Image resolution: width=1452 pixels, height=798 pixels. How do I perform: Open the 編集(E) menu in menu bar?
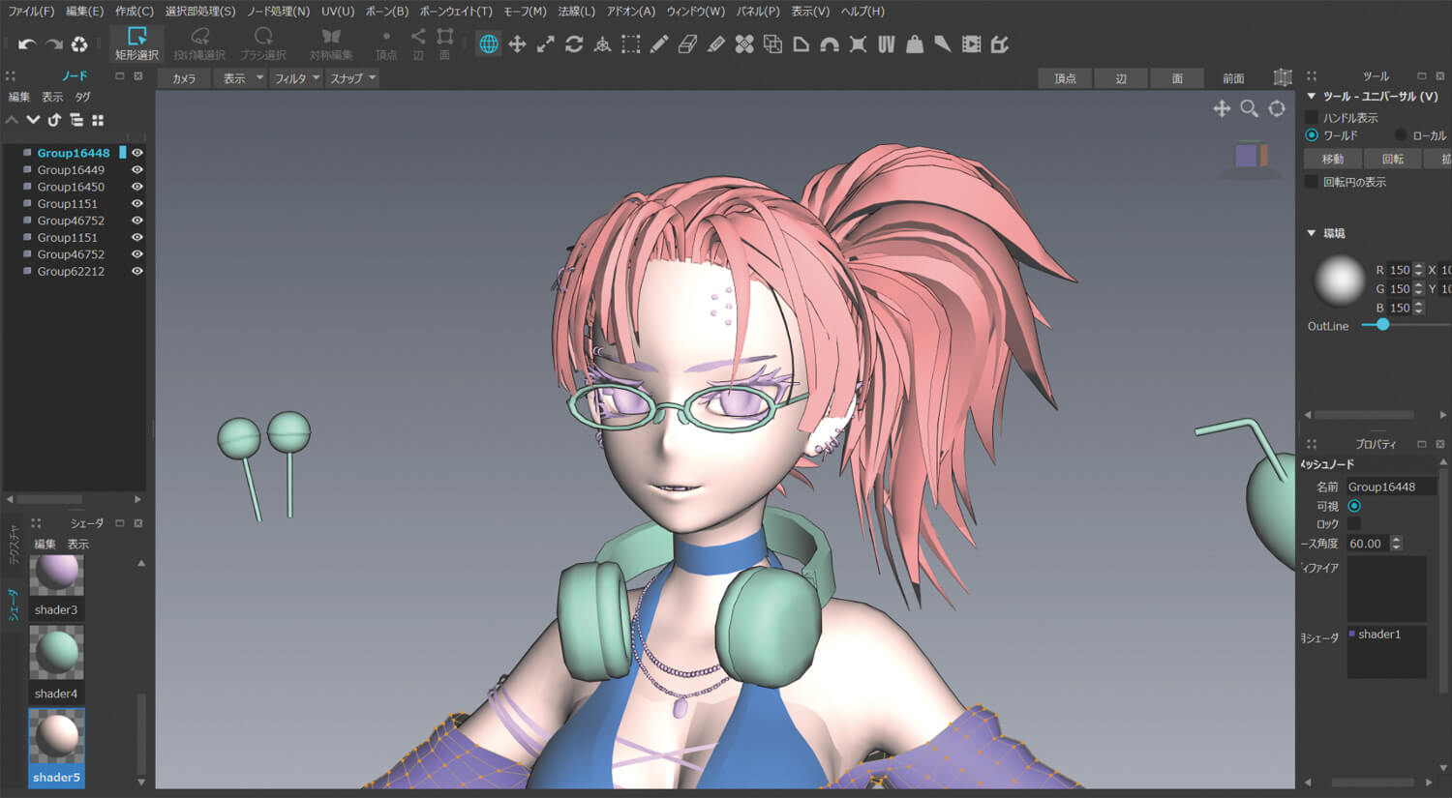(84, 12)
